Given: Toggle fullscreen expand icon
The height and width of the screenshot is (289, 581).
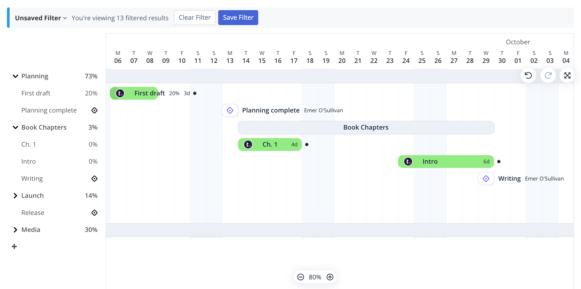Looking at the screenshot, I should [567, 75].
